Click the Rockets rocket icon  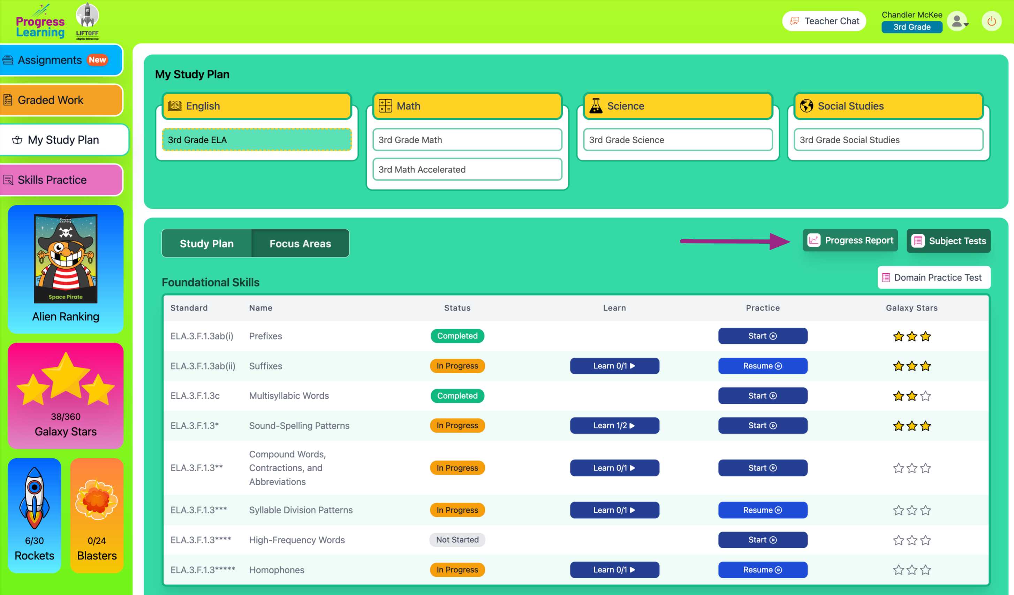34,498
